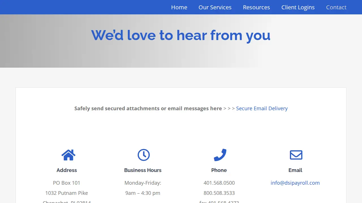Go to the Home menu item

[x=179, y=7]
